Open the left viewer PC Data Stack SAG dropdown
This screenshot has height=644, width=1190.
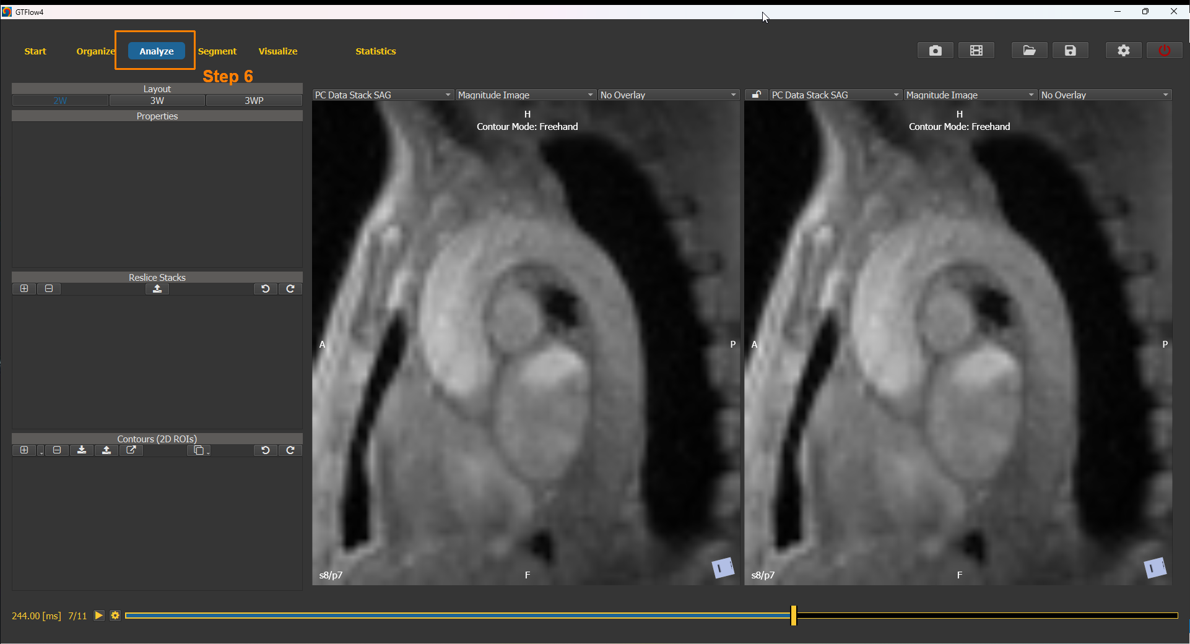coord(383,95)
